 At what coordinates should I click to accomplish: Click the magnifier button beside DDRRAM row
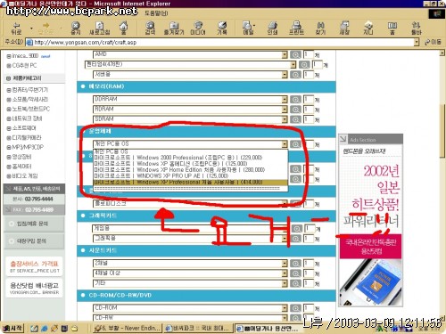[x=295, y=100]
